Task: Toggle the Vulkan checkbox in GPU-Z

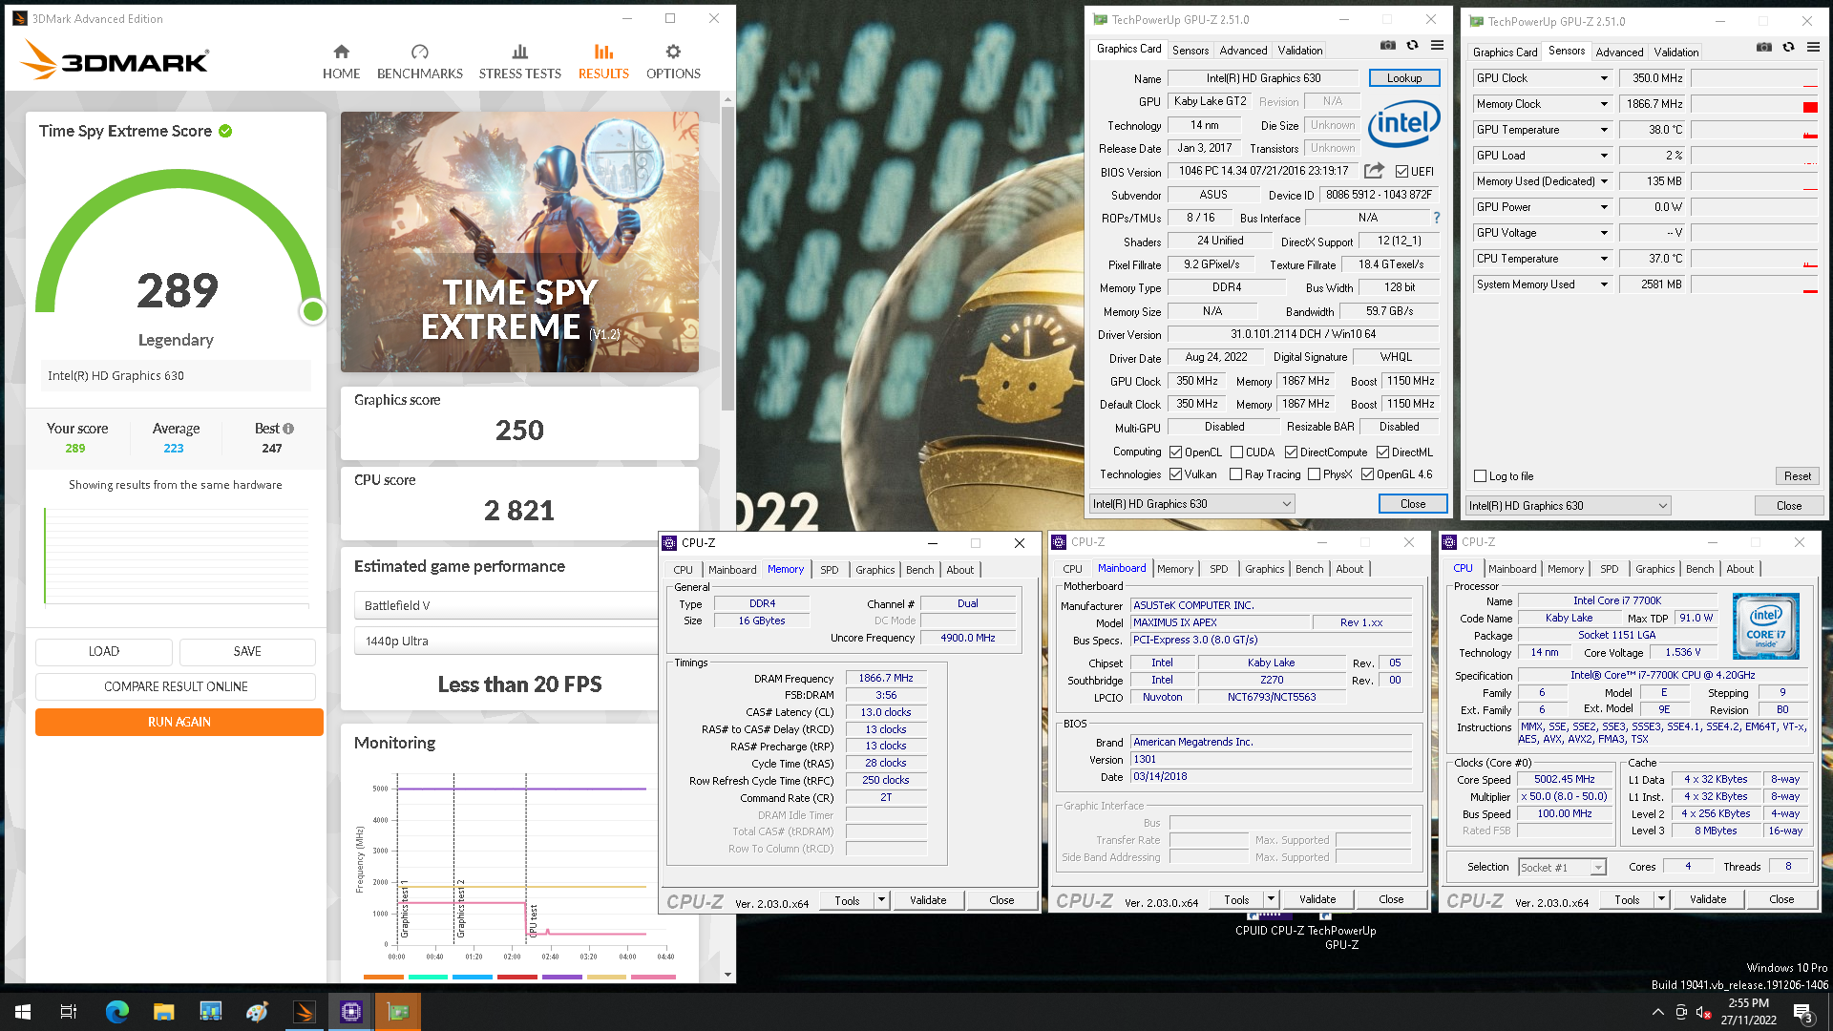Action: pyautogui.click(x=1176, y=474)
